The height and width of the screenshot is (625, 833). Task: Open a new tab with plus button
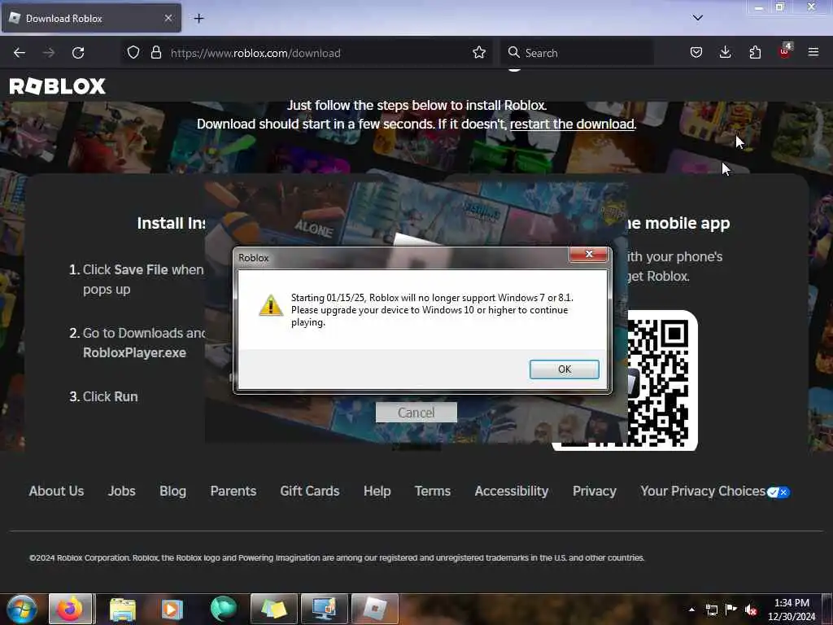198,19
